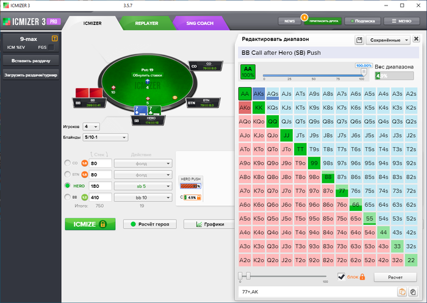The height and width of the screenshot is (303, 427).
Task: Click the блок lock icon
Action: pyautogui.click(x=362, y=277)
